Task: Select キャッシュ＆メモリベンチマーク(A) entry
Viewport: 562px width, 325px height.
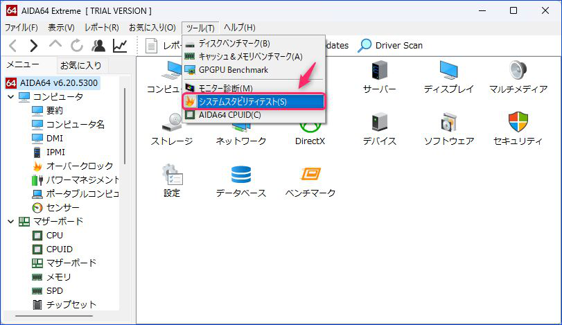Action: [254, 57]
